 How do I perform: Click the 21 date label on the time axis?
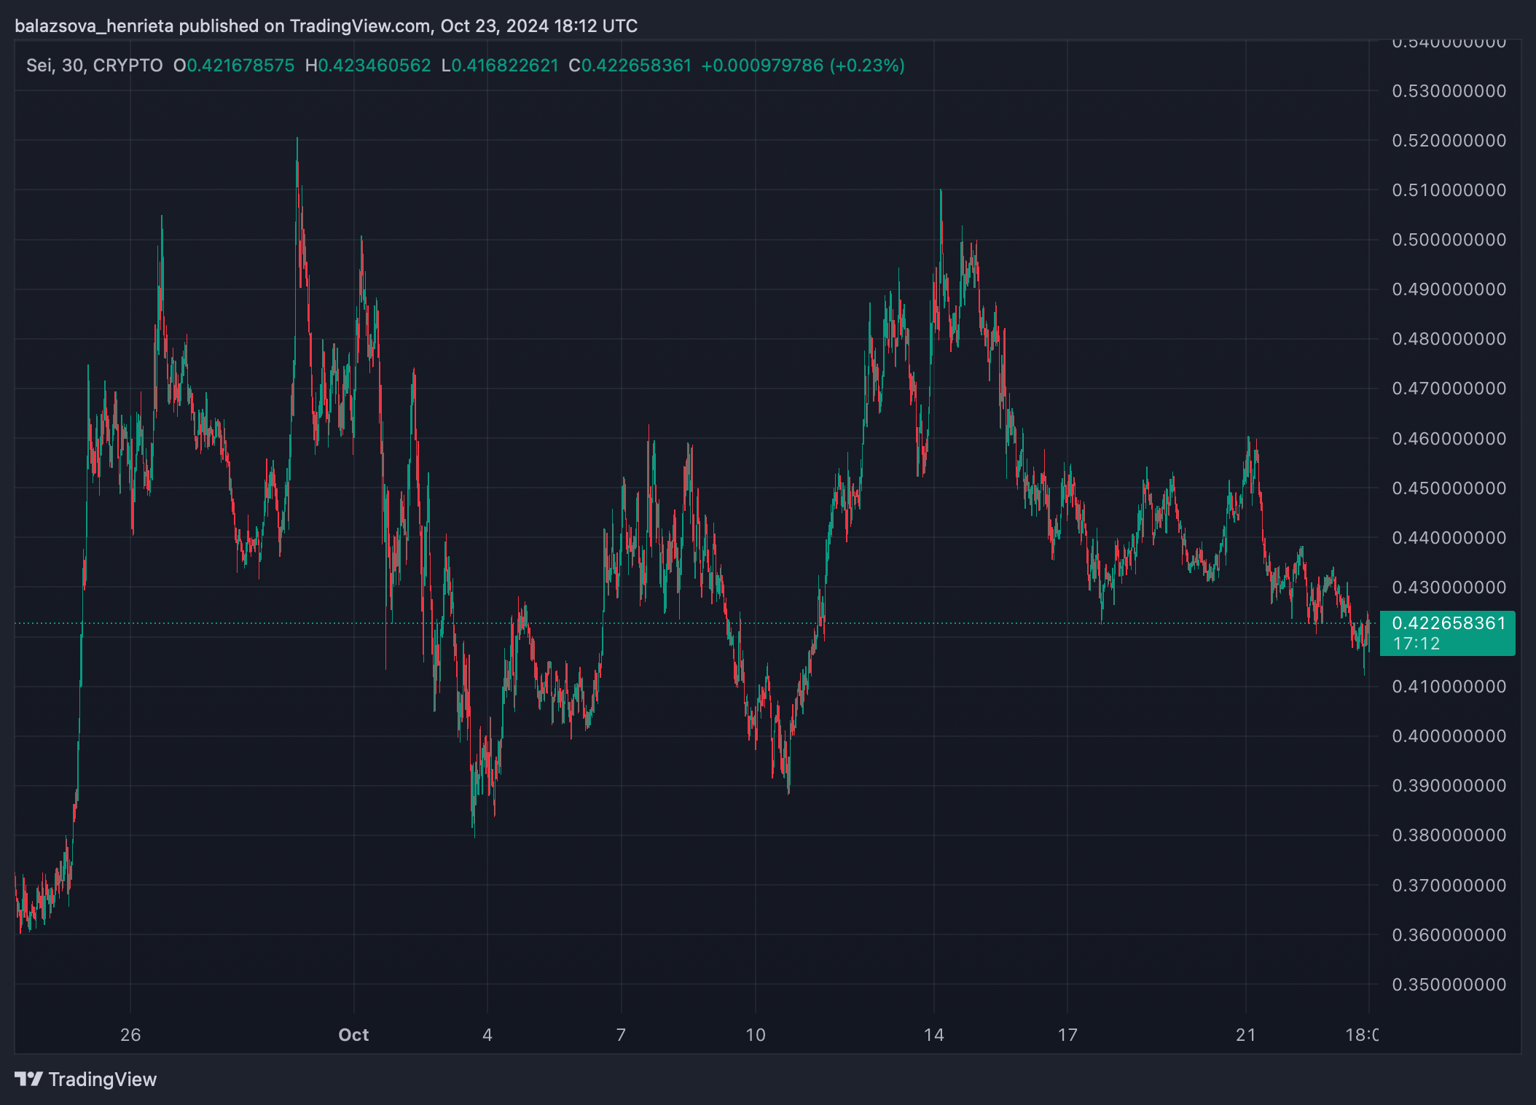tap(1246, 1035)
